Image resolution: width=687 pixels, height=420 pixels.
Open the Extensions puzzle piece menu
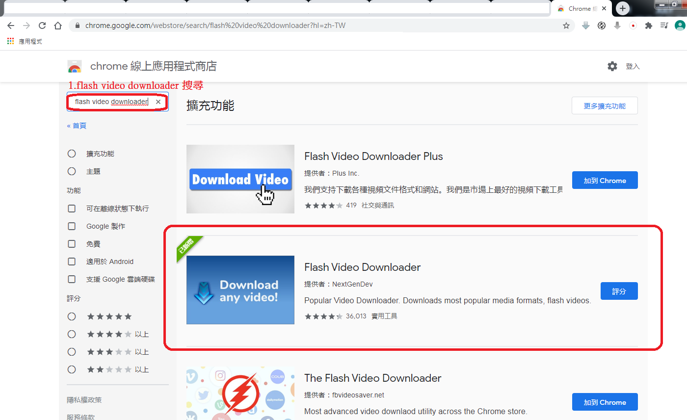tap(649, 26)
